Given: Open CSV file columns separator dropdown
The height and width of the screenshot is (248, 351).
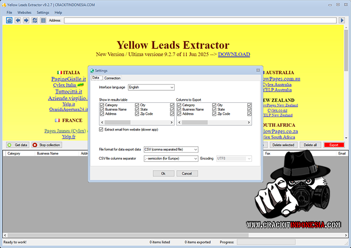Looking at the screenshot, I should point(171,158).
